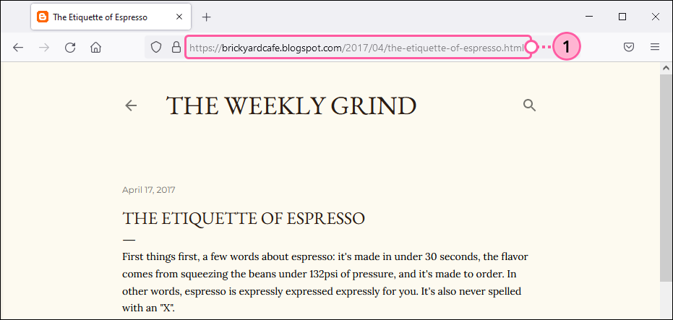Reload the current page

[70, 47]
